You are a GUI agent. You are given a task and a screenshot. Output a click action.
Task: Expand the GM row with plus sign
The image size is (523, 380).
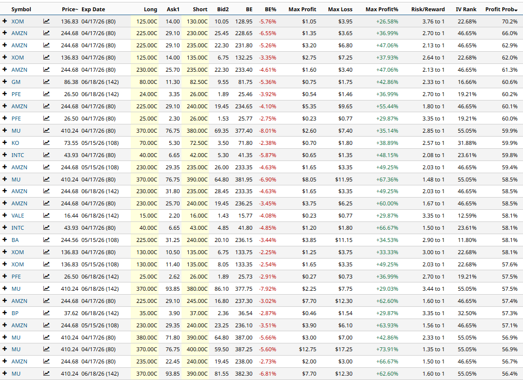coord(5,81)
